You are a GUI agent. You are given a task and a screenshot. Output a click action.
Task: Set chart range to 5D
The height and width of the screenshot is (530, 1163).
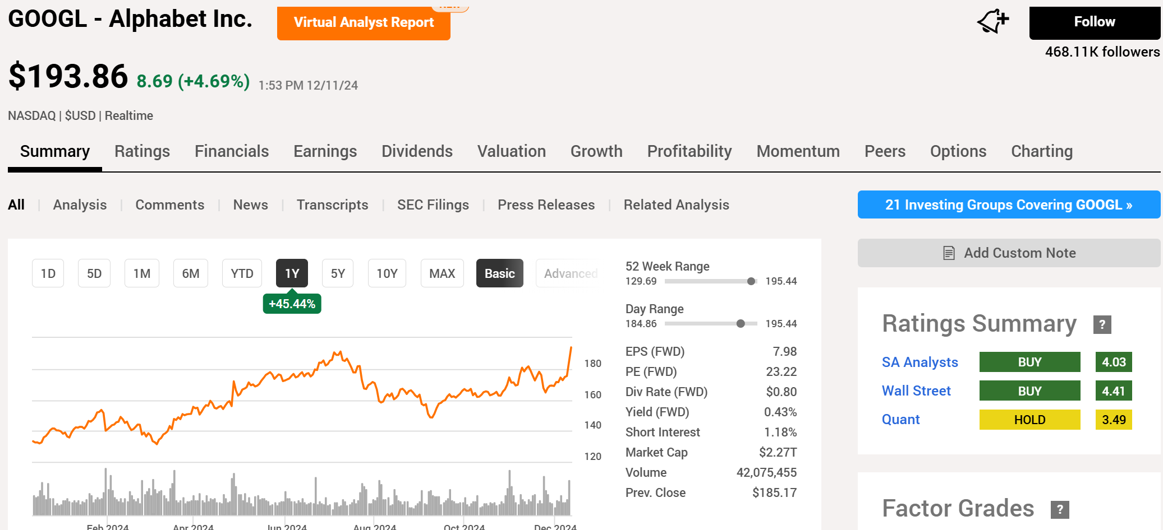[94, 273]
